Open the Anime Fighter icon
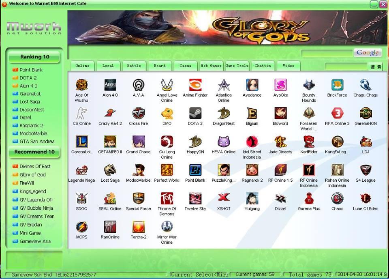 point(195,85)
